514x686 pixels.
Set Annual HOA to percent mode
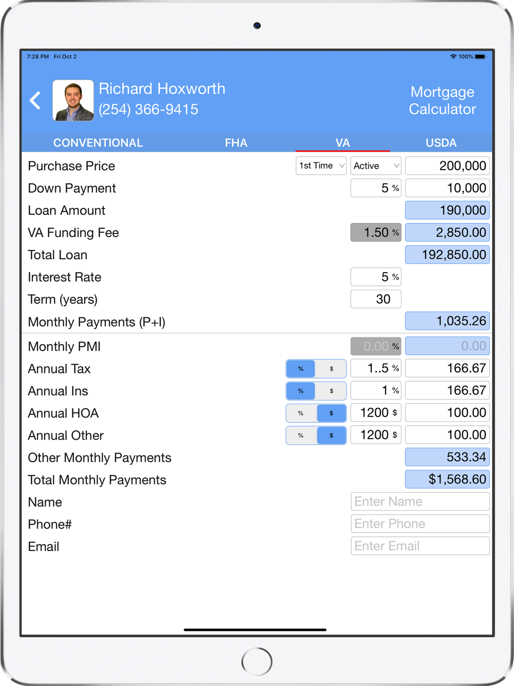tap(301, 413)
